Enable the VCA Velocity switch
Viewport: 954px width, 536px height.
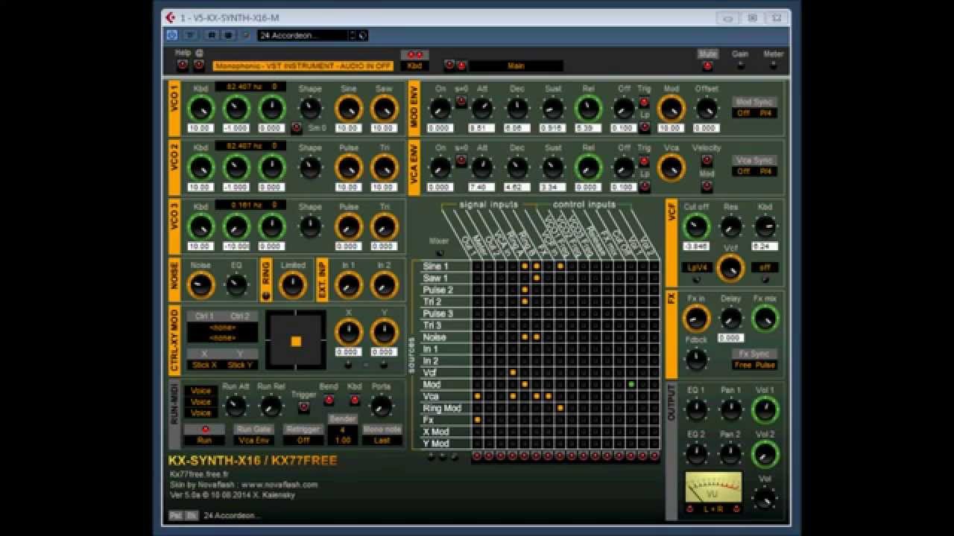[707, 160]
